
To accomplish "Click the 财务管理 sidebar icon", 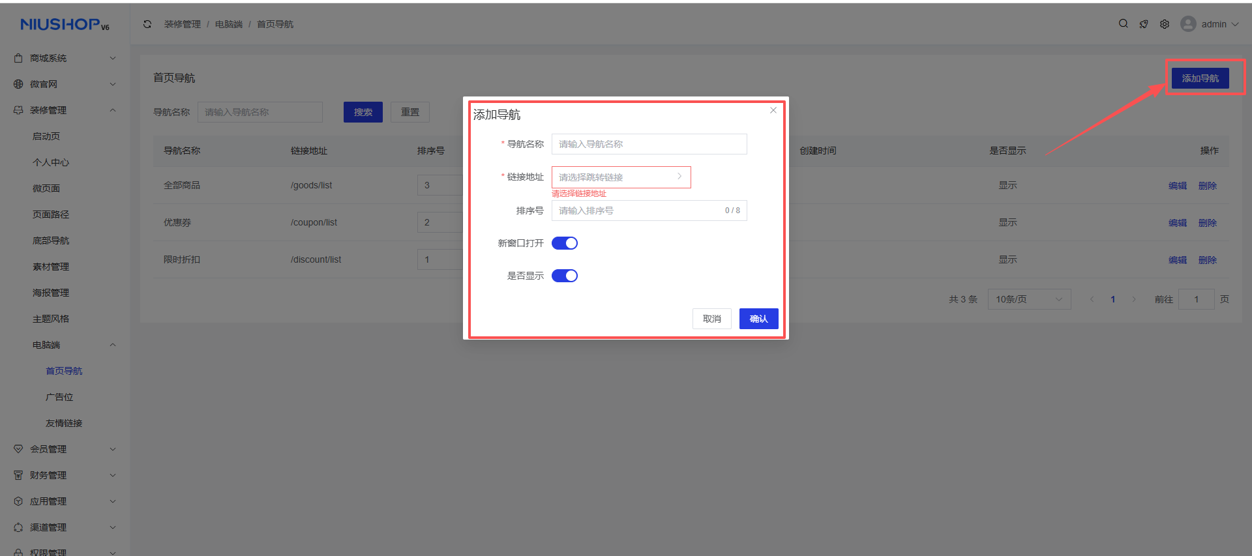I will click(x=18, y=475).
